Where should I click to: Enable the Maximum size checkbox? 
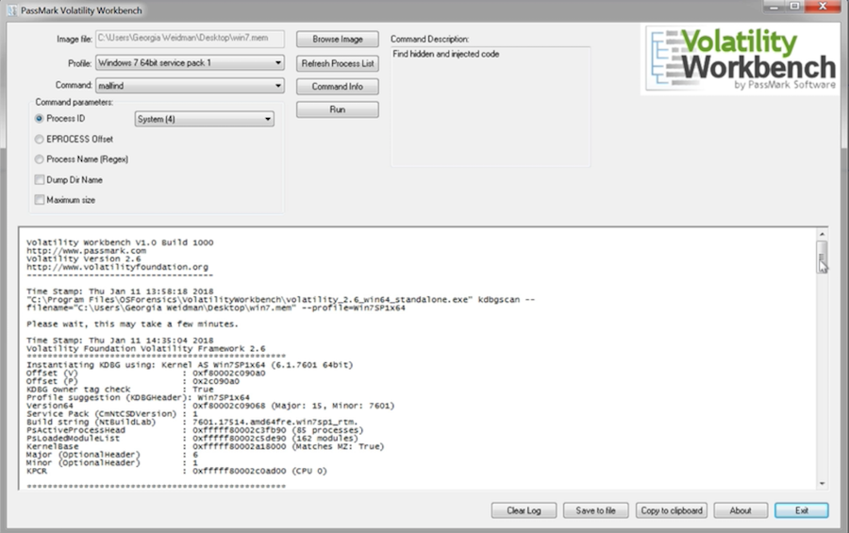pos(40,200)
